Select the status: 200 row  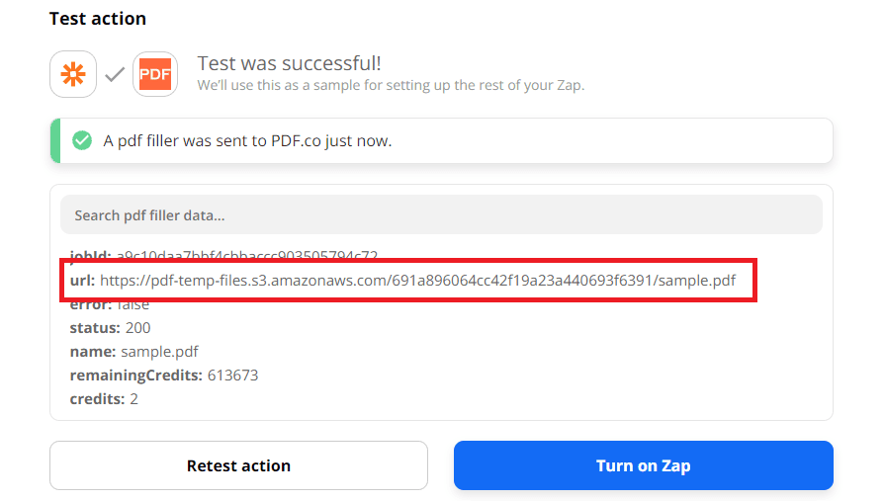click(x=110, y=328)
